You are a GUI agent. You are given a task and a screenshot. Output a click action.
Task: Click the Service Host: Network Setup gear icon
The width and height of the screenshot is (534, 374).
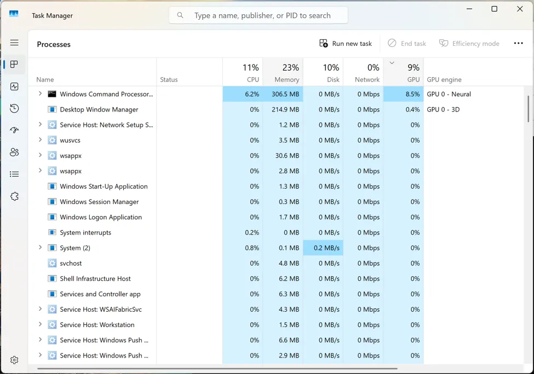[52, 125]
